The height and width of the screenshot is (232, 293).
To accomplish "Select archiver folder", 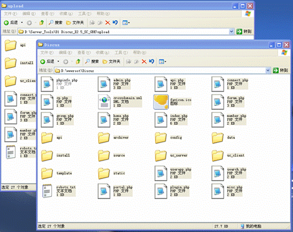I will click(104, 137).
